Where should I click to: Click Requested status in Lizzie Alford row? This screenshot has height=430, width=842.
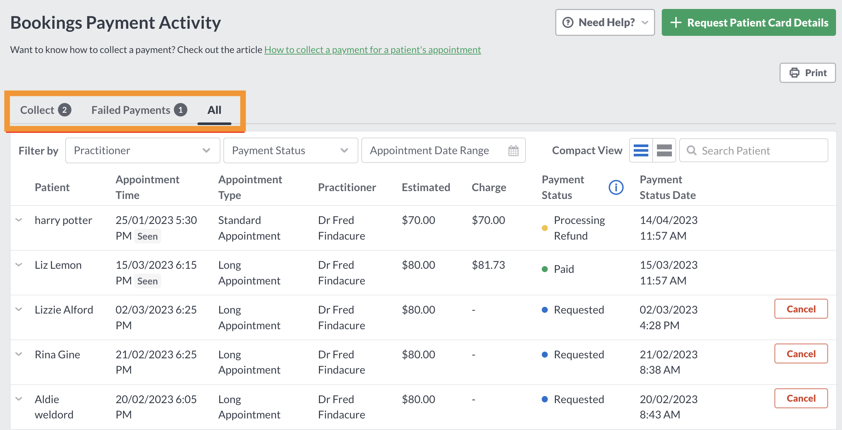pos(579,310)
